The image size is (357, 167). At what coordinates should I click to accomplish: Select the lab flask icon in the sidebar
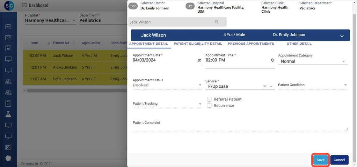pos(8,114)
